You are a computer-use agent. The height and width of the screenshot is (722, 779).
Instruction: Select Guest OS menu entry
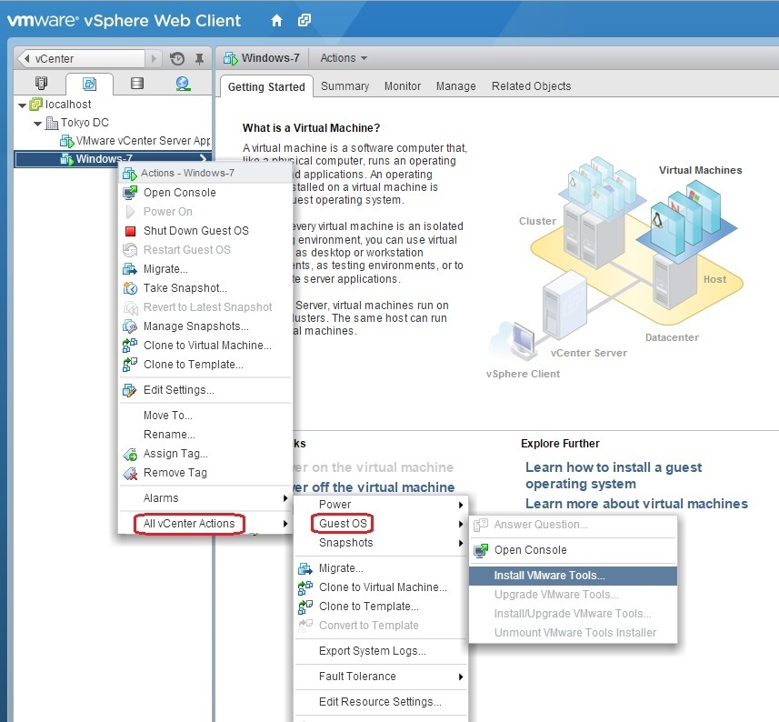tap(381, 524)
